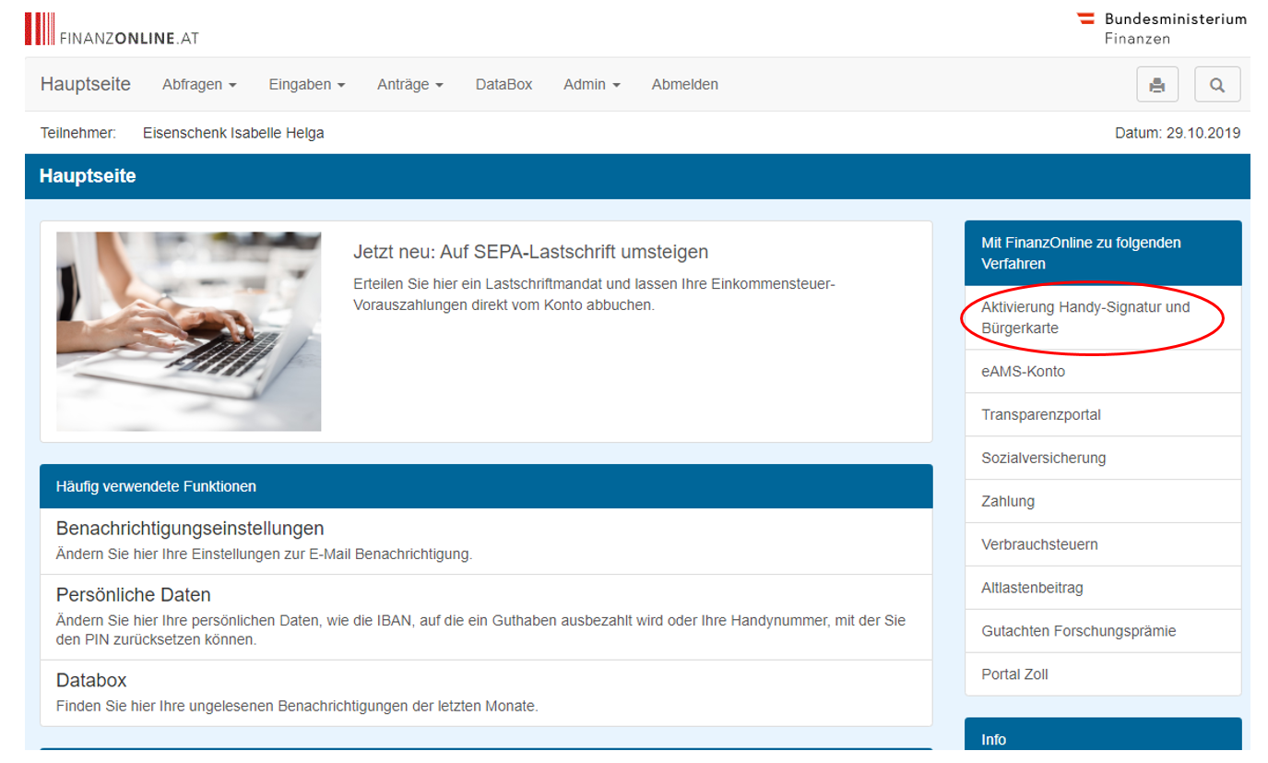Select Transparenzportal in the sidebar
1268x763 pixels.
pyautogui.click(x=1040, y=415)
